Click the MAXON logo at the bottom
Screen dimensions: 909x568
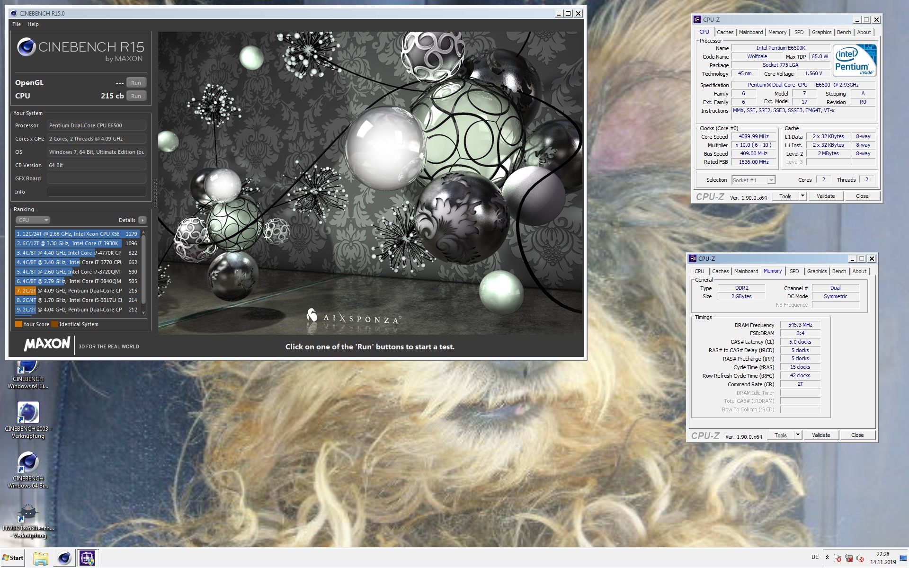(x=47, y=344)
